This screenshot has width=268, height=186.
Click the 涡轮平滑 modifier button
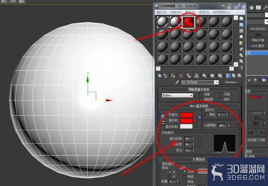[x=258, y=40]
